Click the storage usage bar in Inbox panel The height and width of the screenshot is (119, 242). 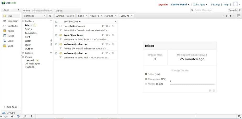tap(192, 84)
